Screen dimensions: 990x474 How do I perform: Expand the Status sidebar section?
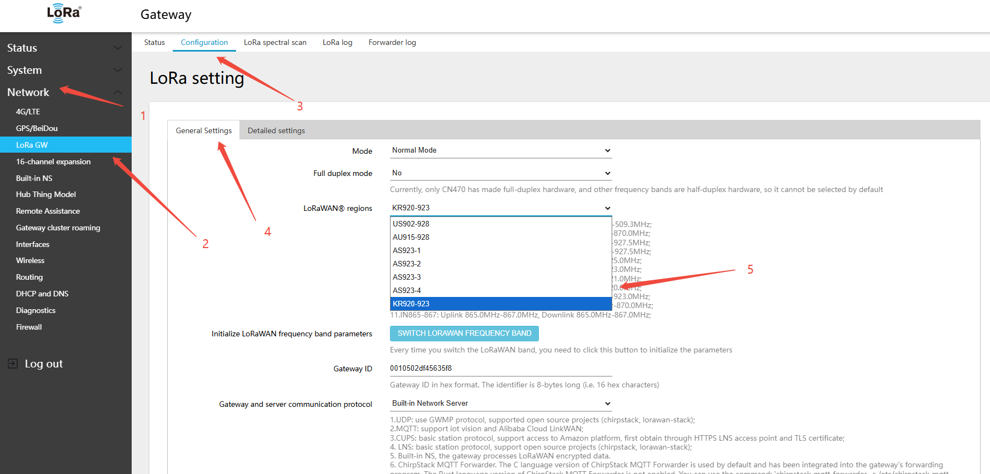(x=118, y=48)
